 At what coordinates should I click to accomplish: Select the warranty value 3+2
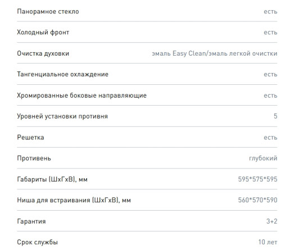(x=272, y=221)
